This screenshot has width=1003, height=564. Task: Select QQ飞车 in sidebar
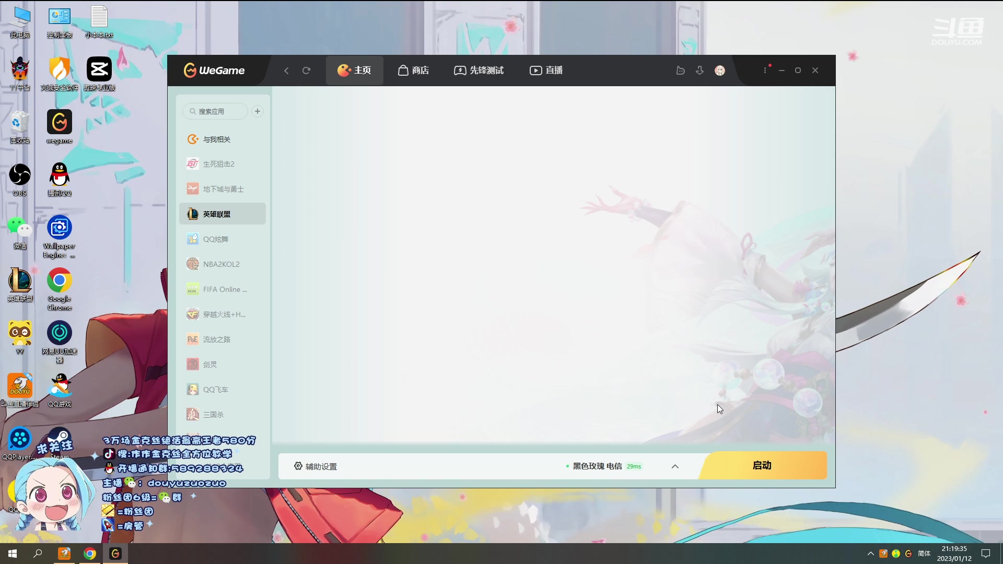coord(223,390)
